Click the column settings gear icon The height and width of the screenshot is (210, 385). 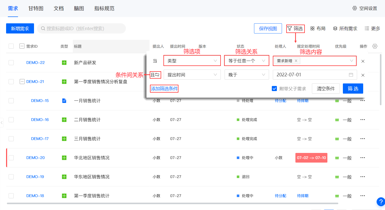click(x=375, y=46)
